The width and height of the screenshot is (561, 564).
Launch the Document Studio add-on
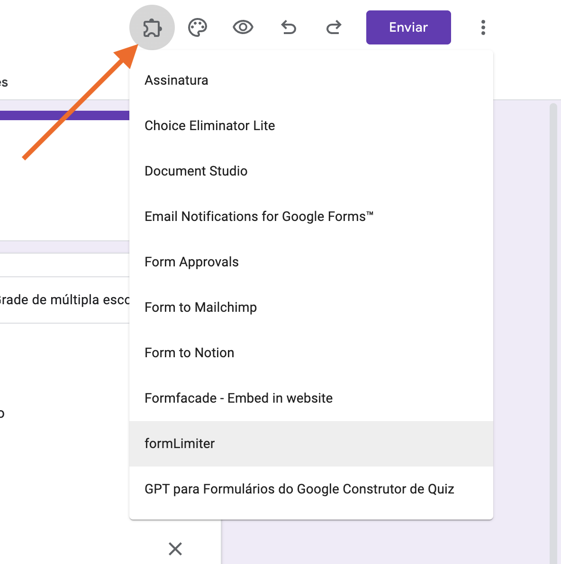(196, 171)
